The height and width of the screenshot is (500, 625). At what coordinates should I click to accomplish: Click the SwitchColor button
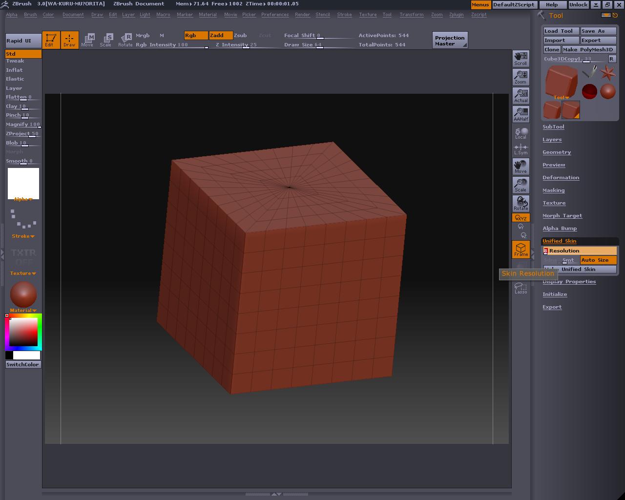pyautogui.click(x=23, y=365)
